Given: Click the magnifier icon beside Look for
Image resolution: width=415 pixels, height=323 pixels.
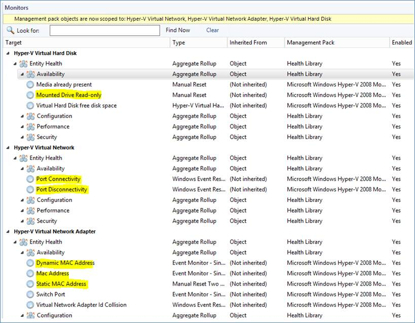Looking at the screenshot, I should click(x=10, y=30).
